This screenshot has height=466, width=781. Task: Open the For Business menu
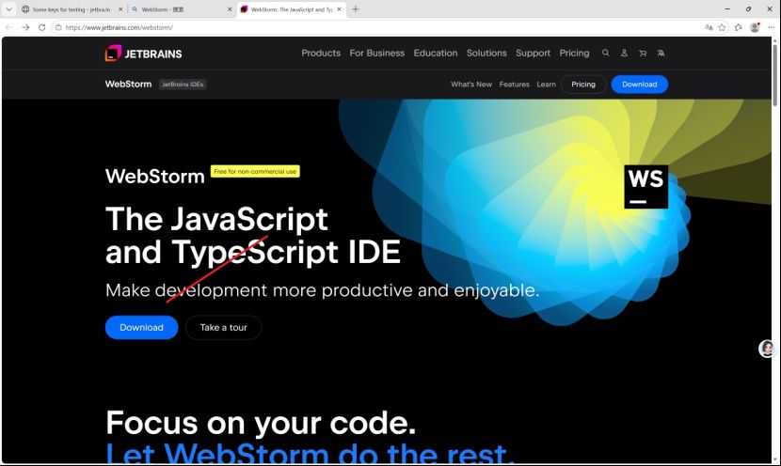pyautogui.click(x=377, y=53)
